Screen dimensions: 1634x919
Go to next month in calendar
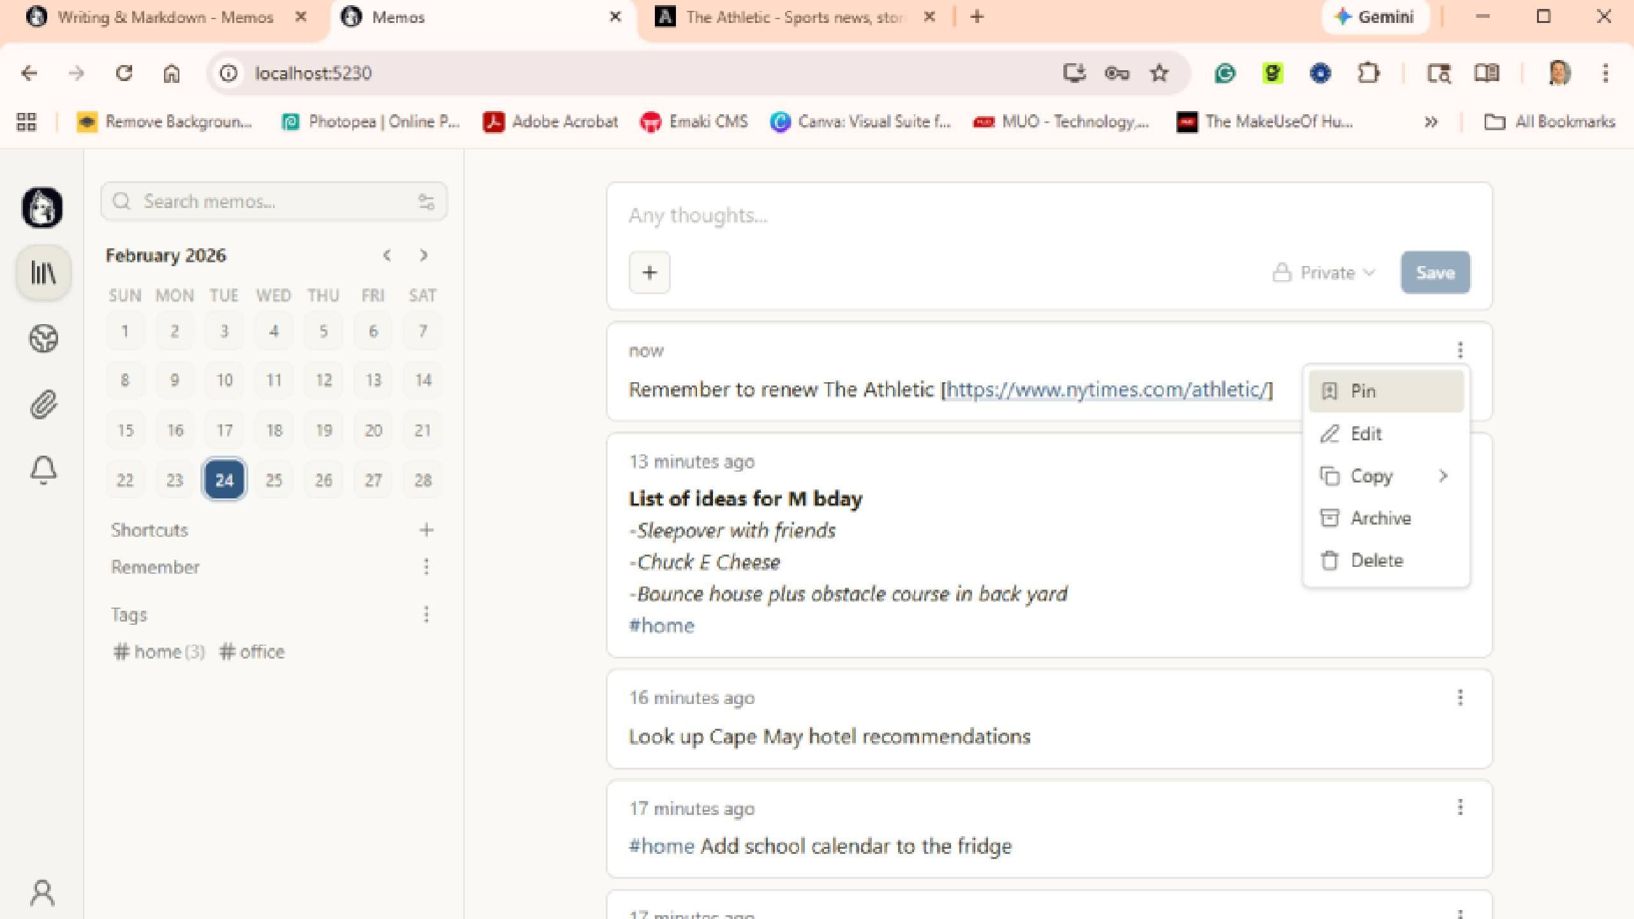(x=424, y=255)
